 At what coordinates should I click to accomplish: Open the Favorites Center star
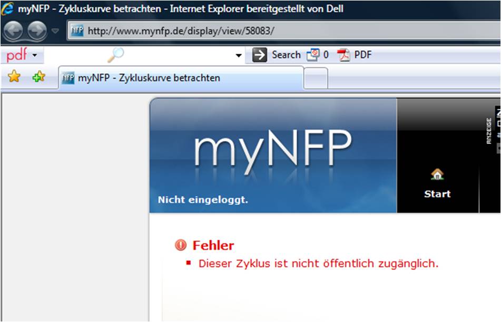[14, 77]
